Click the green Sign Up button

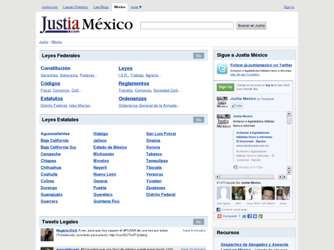(226, 87)
